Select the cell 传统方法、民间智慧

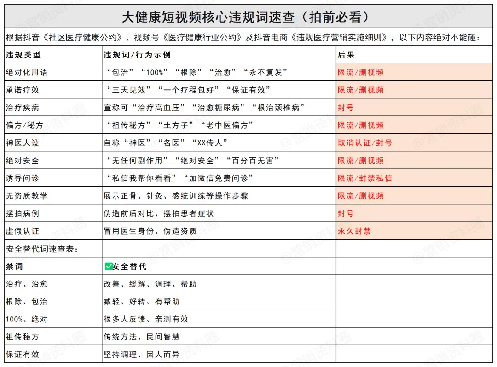click(219, 337)
